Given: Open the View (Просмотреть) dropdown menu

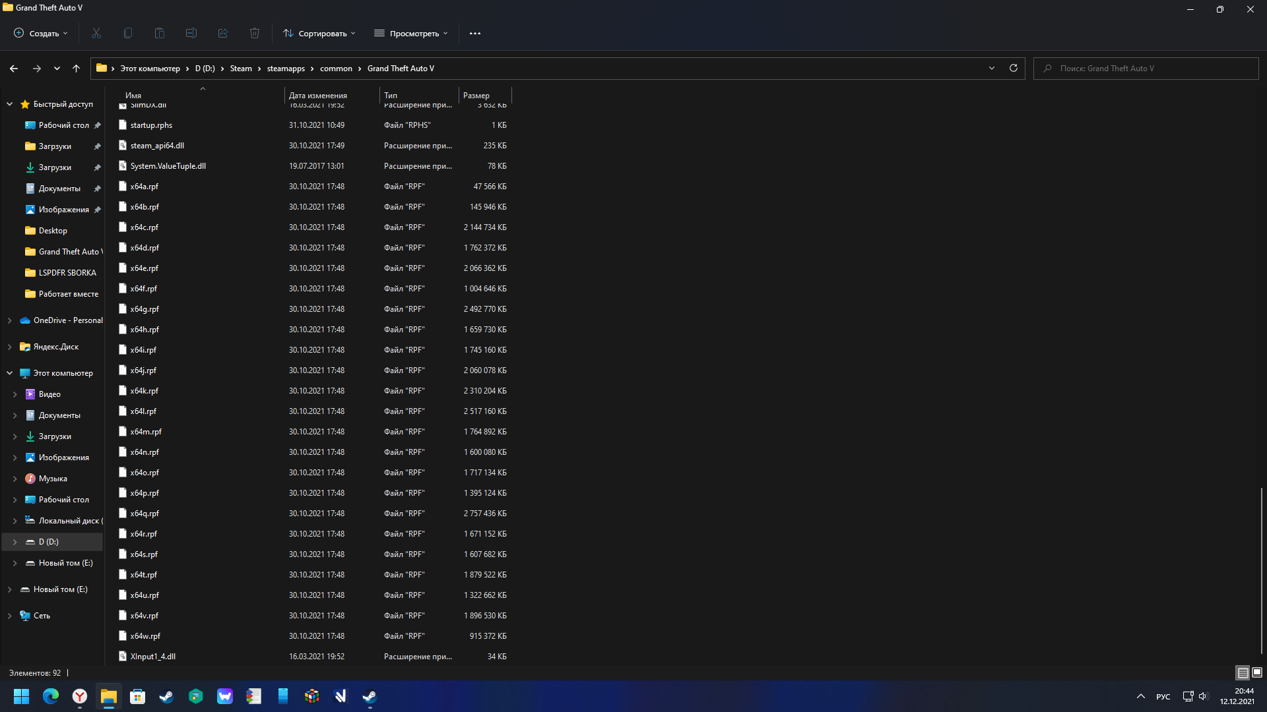Looking at the screenshot, I should (411, 33).
